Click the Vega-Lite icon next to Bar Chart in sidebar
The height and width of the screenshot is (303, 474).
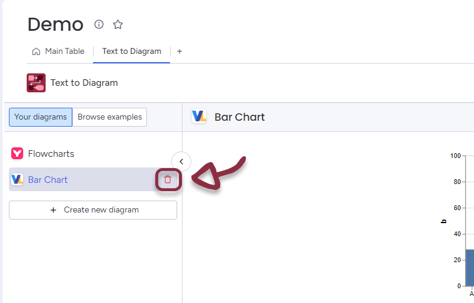coord(17,179)
